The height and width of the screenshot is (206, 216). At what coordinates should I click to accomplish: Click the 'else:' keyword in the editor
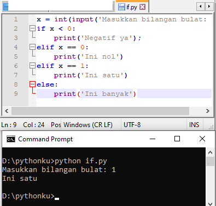click(x=47, y=84)
